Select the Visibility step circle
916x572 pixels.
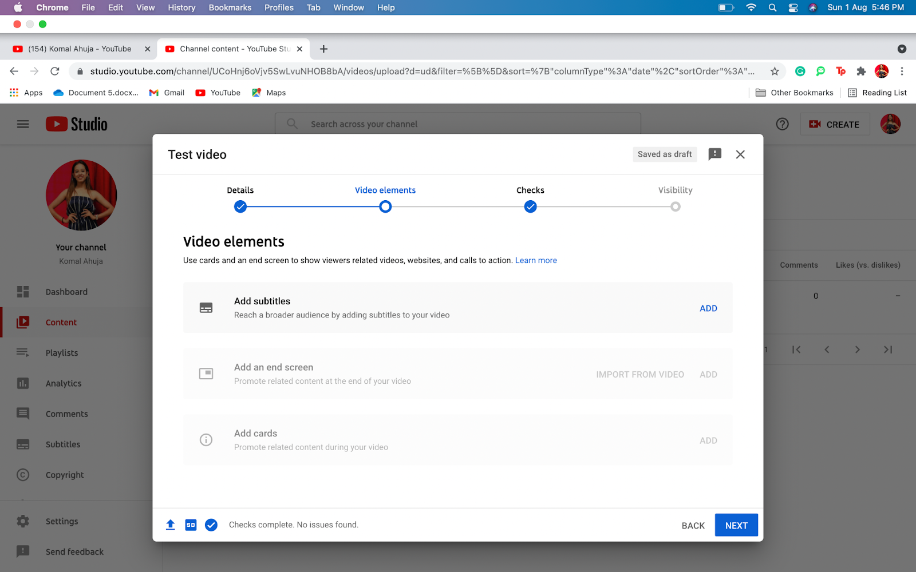click(x=676, y=206)
